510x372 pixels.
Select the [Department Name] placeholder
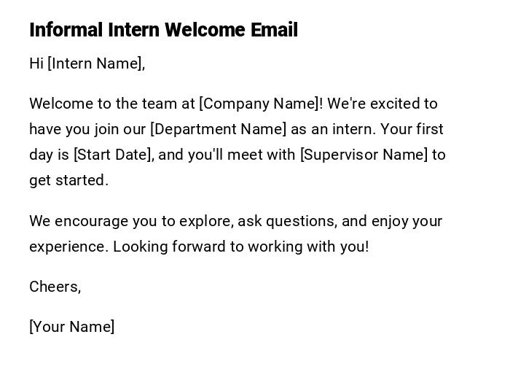(x=218, y=129)
